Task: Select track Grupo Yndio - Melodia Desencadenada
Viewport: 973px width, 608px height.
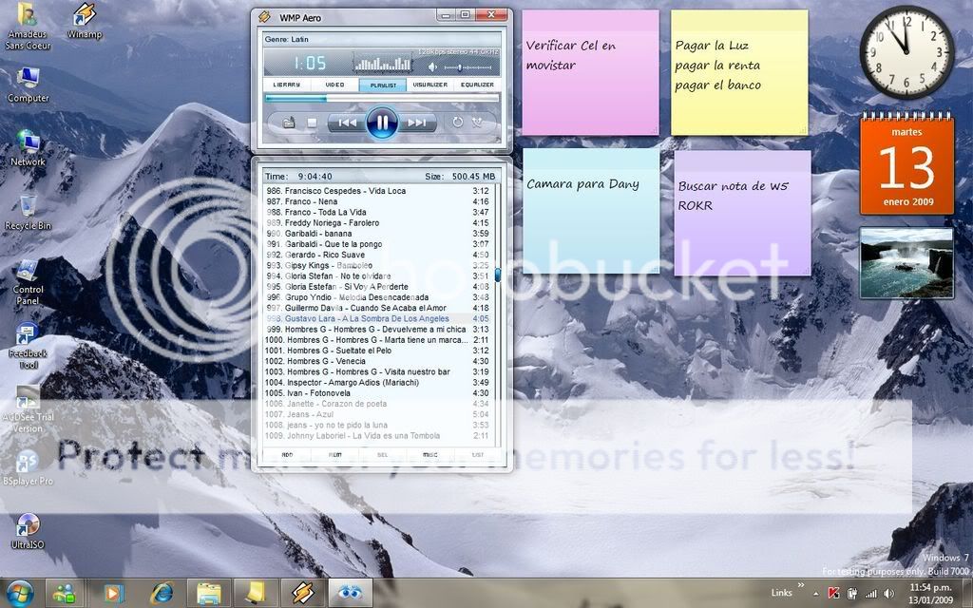Action: [377, 297]
